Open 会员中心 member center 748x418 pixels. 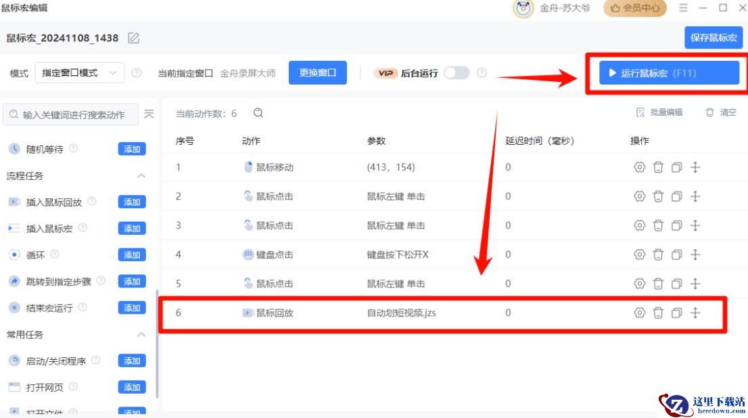pos(634,8)
